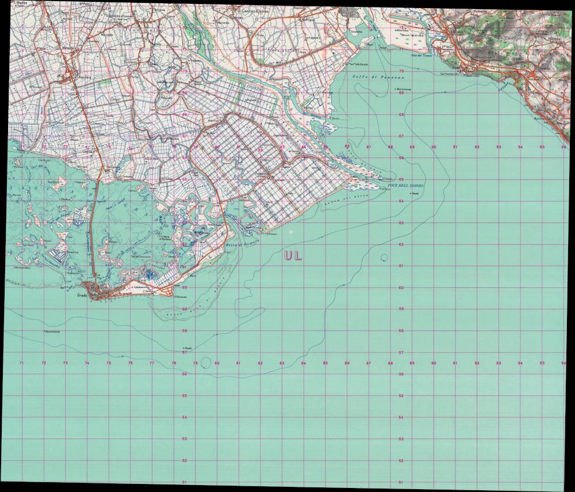This screenshot has height=492, width=575.
Task: Click grid number 51 in the left column
Action: coord(184,482)
